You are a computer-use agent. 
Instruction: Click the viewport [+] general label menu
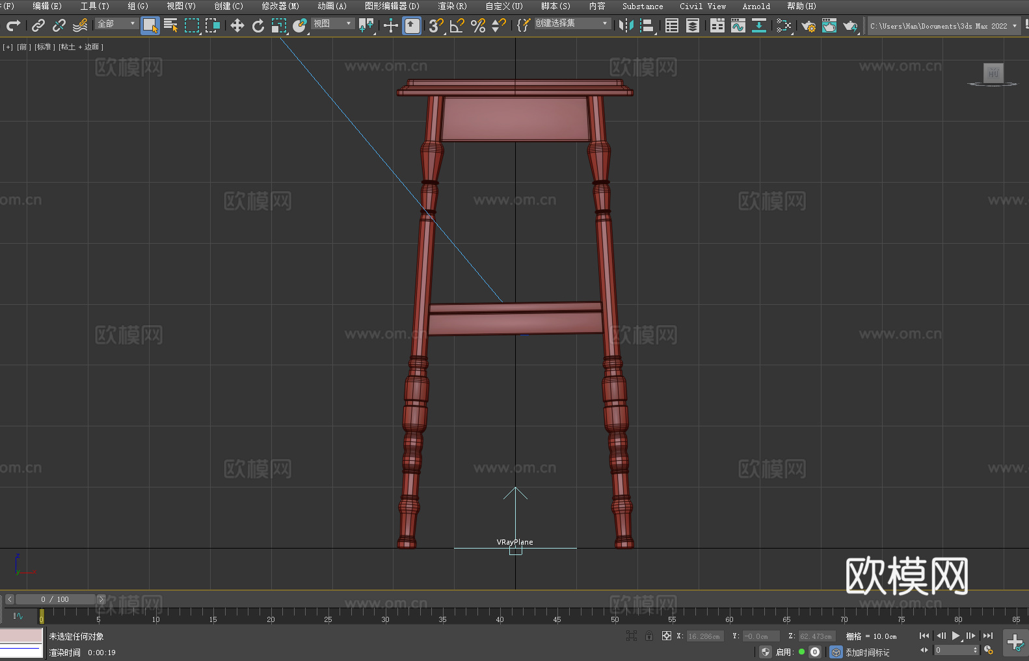click(x=8, y=47)
